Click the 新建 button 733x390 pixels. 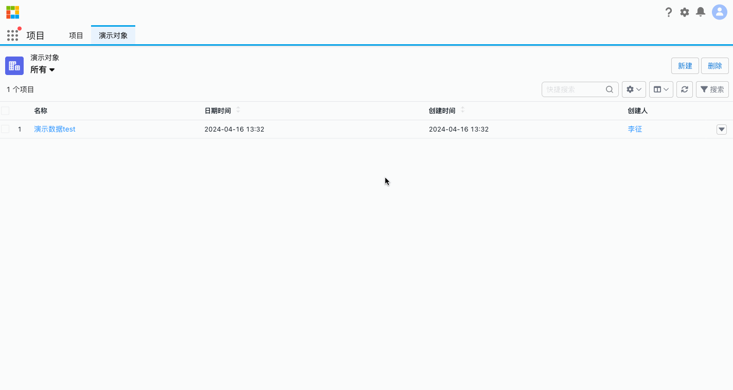pyautogui.click(x=685, y=65)
